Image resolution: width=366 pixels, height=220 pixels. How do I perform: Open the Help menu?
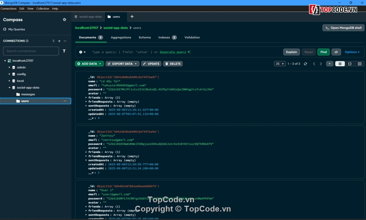pos(55,8)
